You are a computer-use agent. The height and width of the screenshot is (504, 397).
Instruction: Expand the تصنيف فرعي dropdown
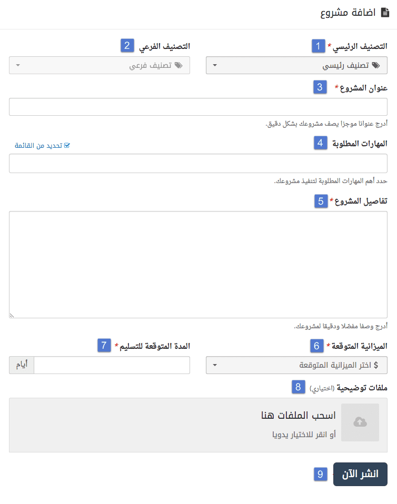pyautogui.click(x=100, y=66)
